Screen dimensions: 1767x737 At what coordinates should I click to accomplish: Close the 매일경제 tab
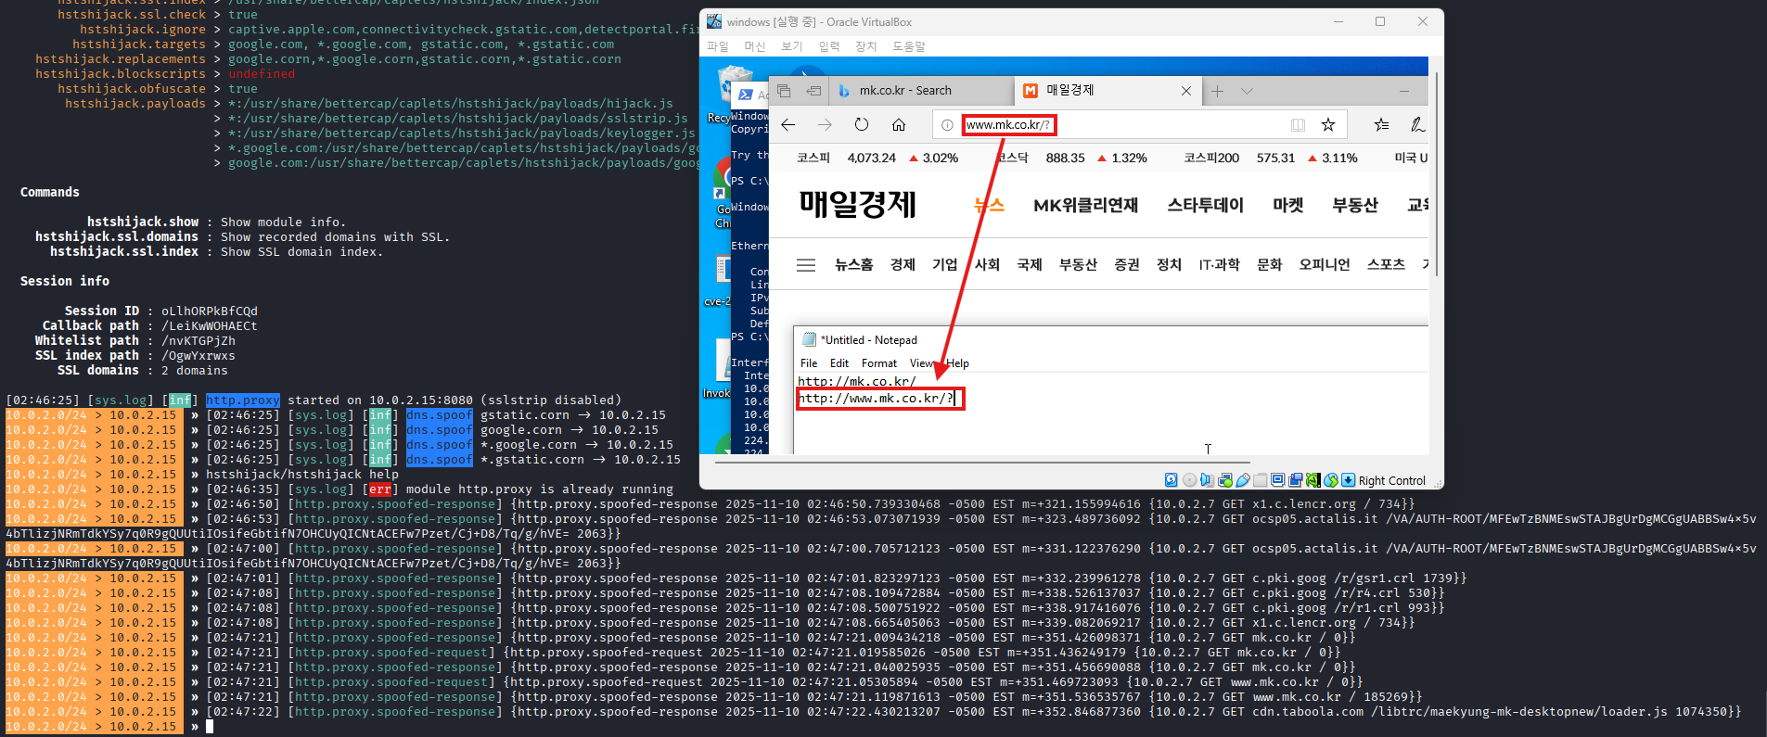tap(1185, 91)
